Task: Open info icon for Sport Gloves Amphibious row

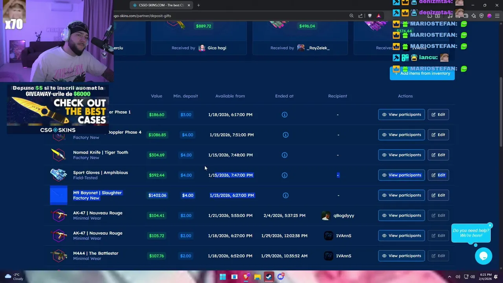Action: click(285, 175)
